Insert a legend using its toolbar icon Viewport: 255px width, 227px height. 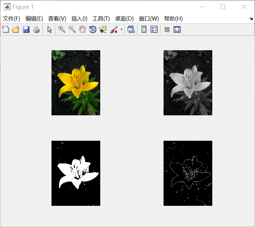[154, 29]
